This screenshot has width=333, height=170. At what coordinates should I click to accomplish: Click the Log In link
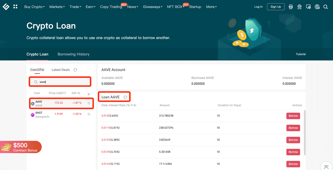259,7
